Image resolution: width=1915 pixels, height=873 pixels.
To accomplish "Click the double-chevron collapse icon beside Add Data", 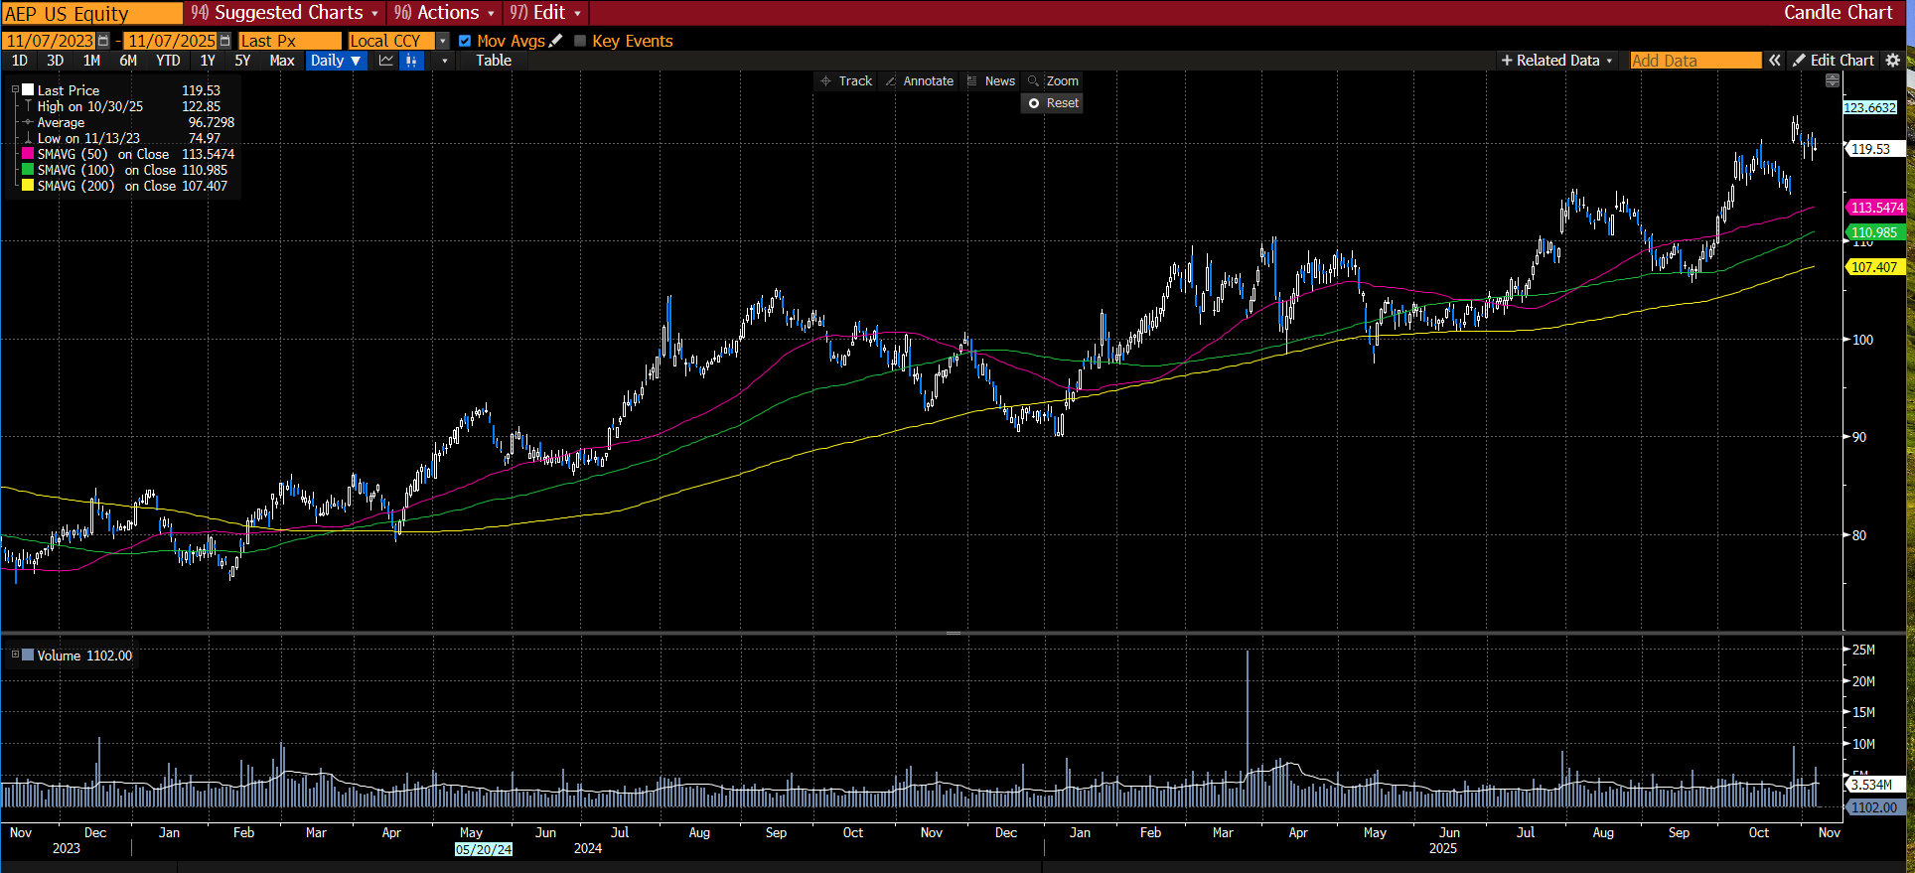I will [1774, 61].
